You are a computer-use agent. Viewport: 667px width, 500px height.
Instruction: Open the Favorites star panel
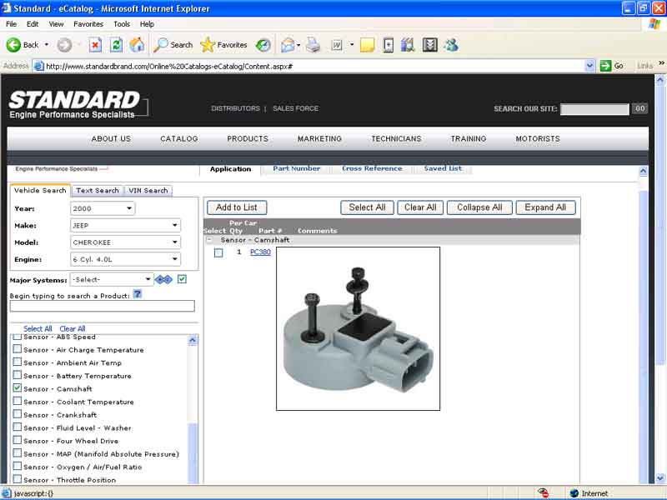[x=223, y=45]
